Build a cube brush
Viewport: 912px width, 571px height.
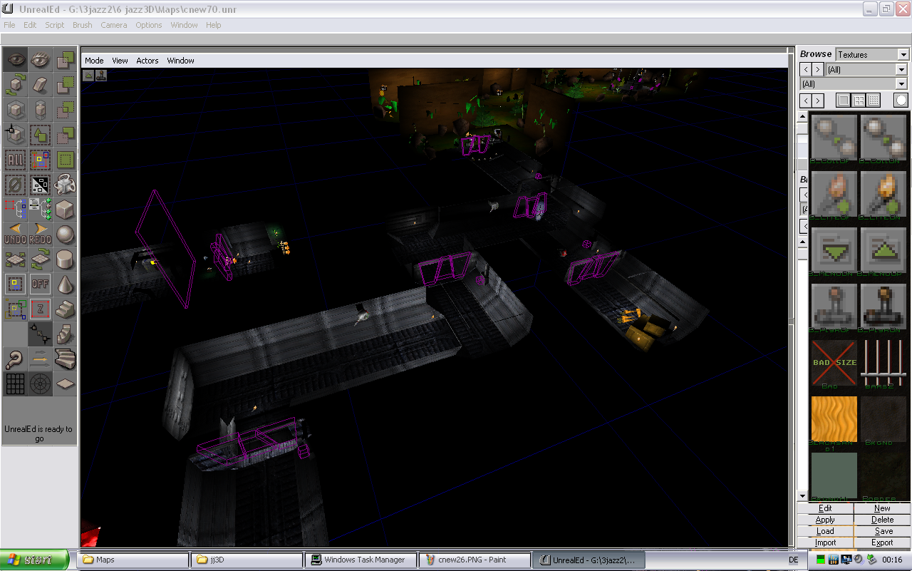coord(65,210)
